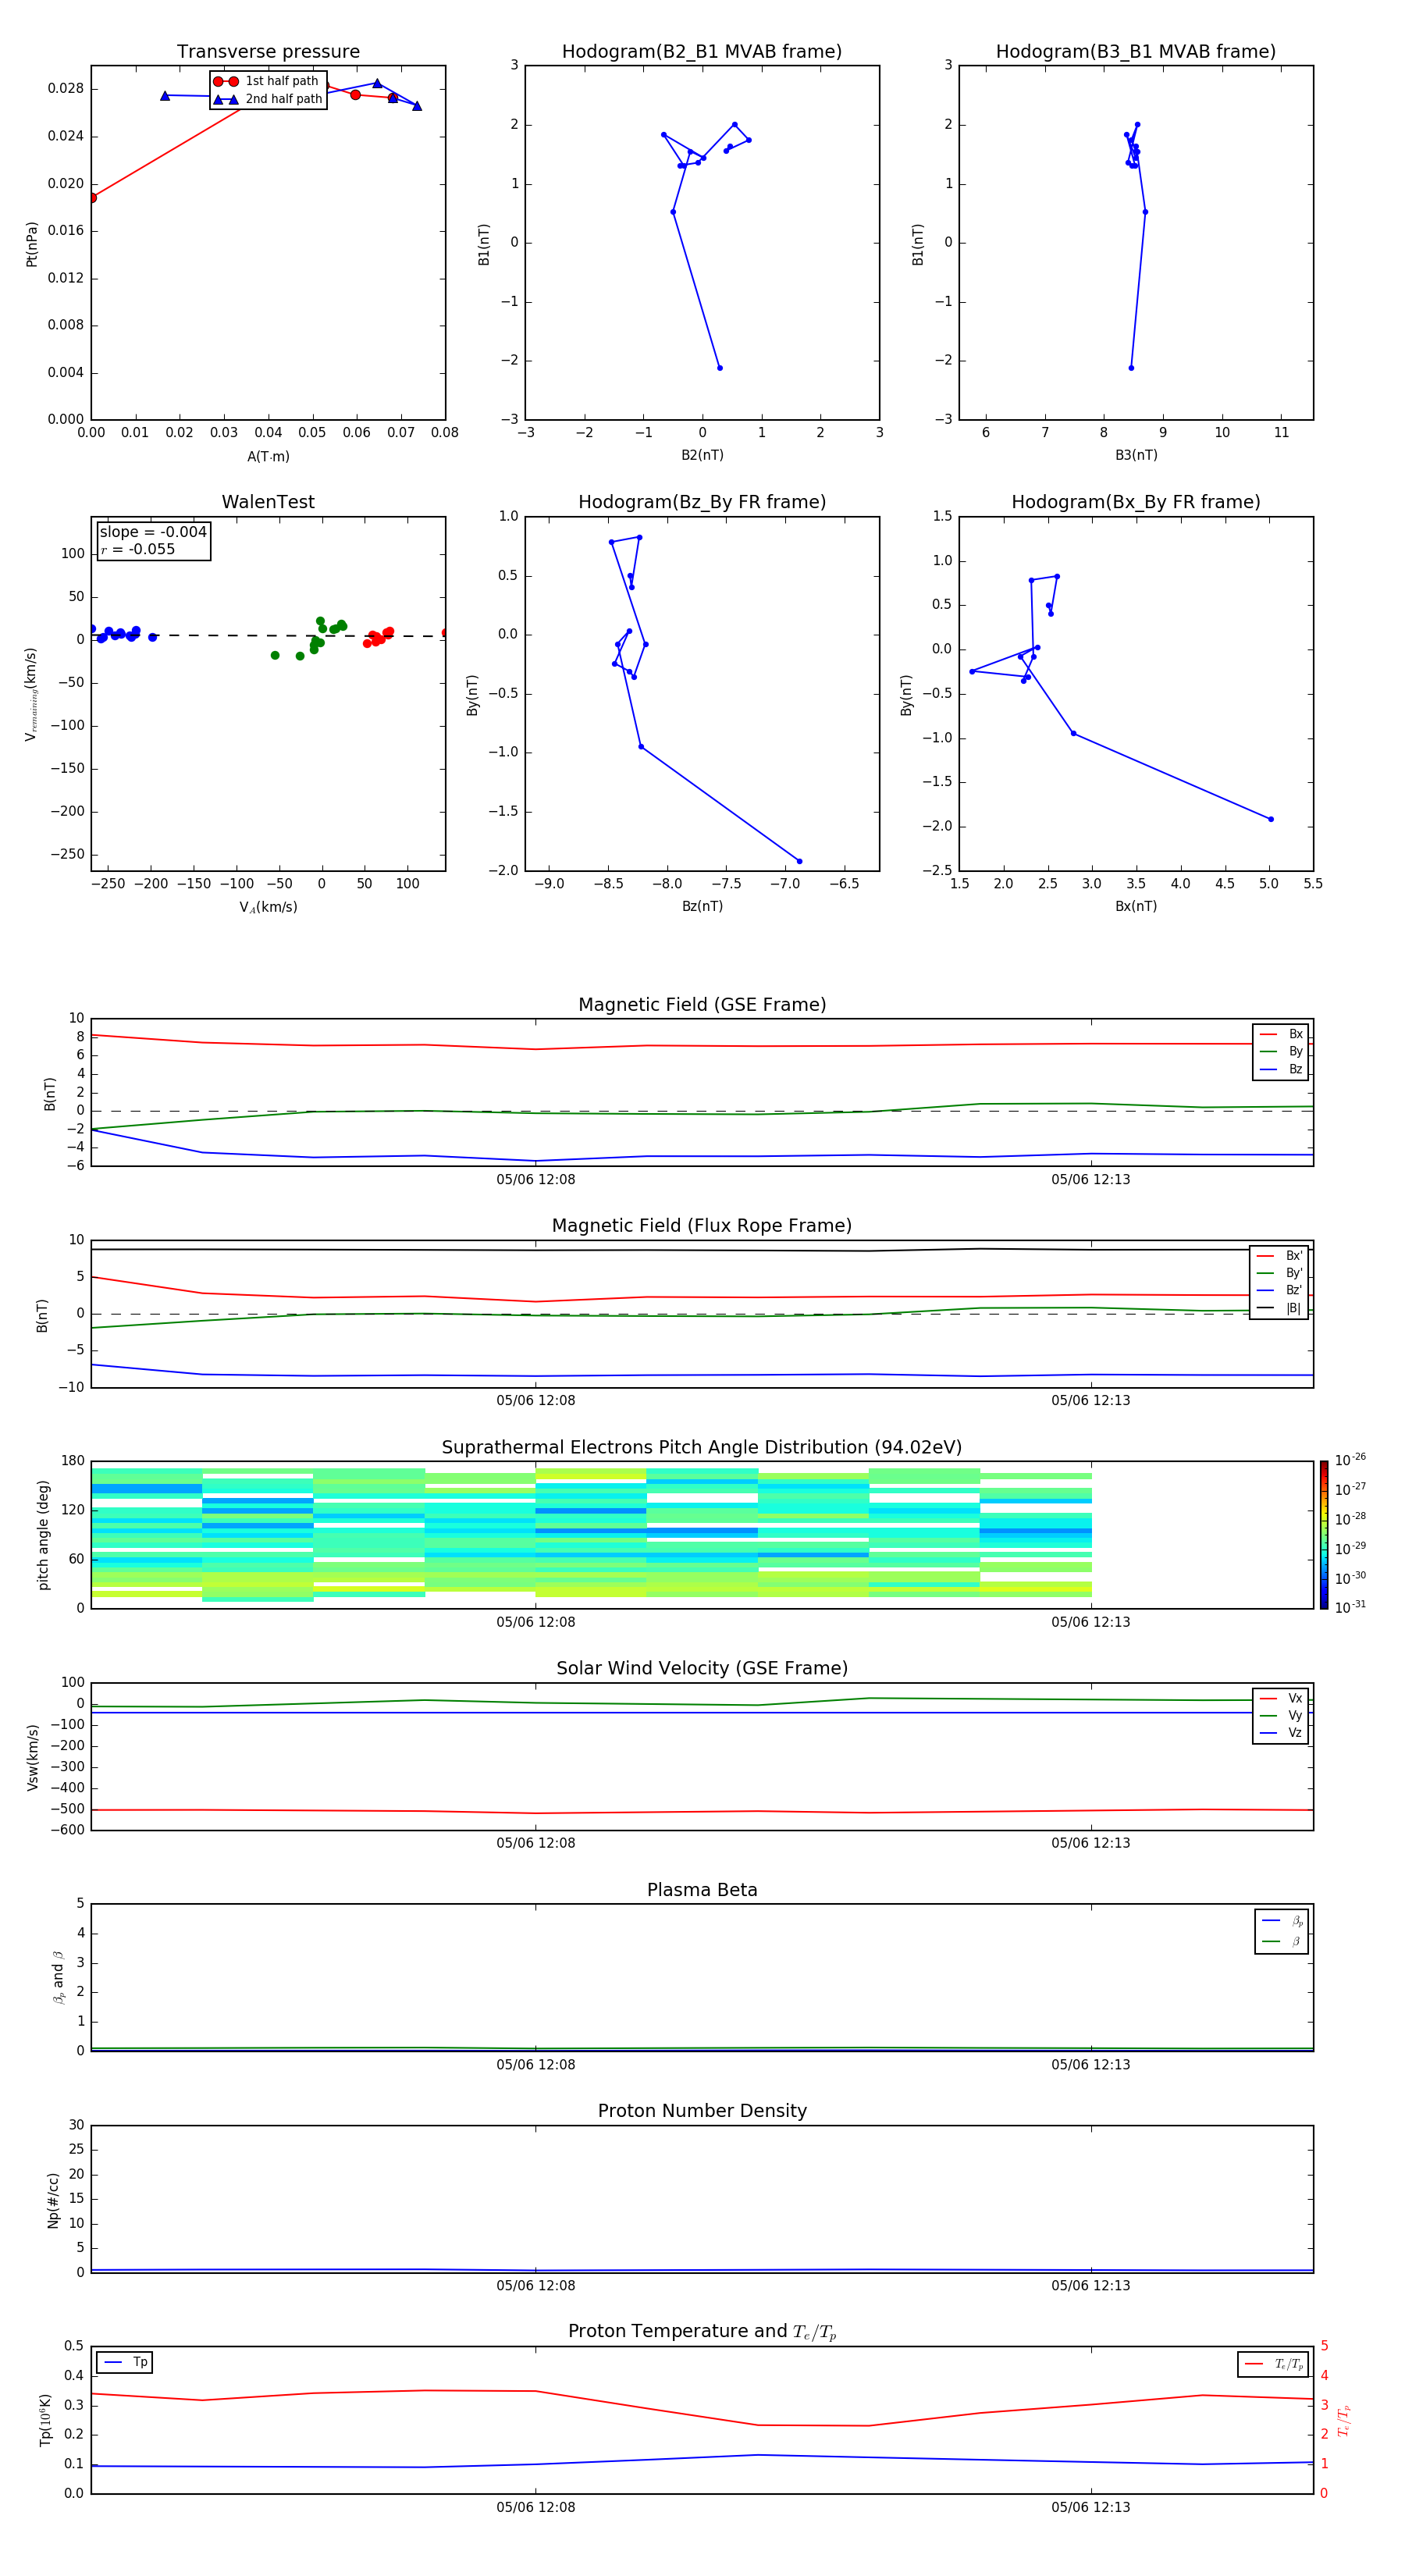Select the "1st half path" legend entry

click(266, 81)
